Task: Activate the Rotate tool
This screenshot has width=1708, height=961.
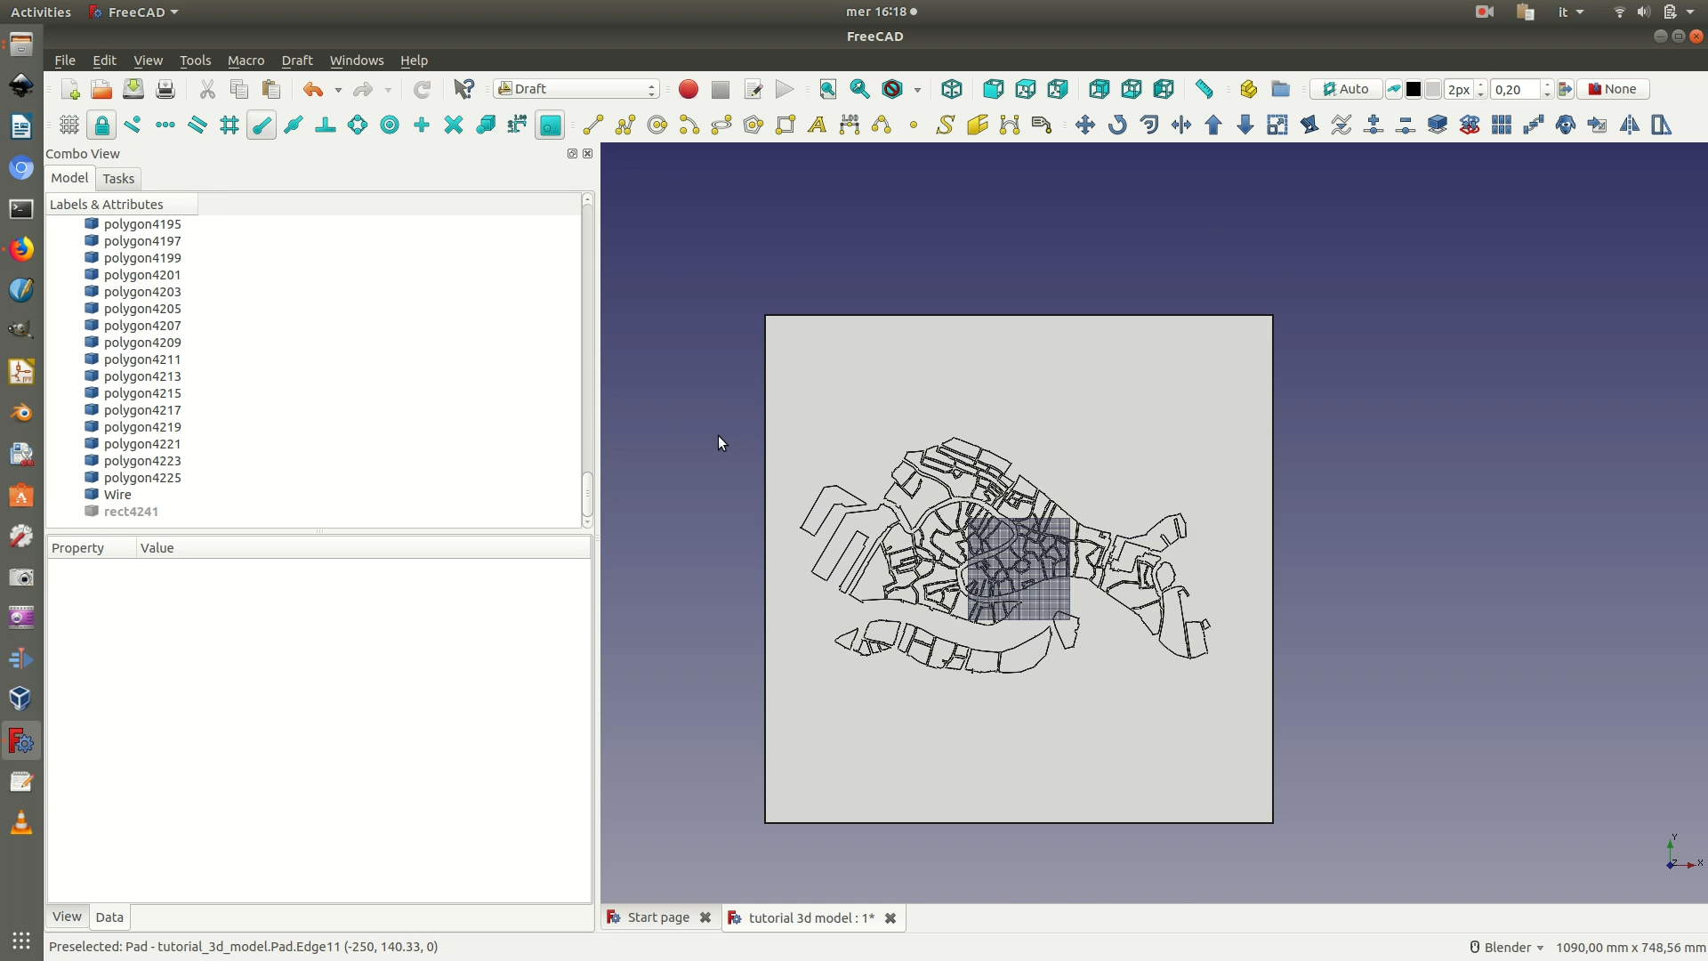Action: [1117, 125]
